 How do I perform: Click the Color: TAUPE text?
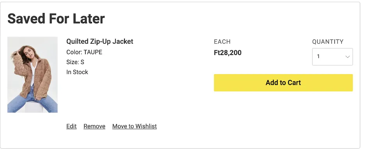[x=84, y=52]
